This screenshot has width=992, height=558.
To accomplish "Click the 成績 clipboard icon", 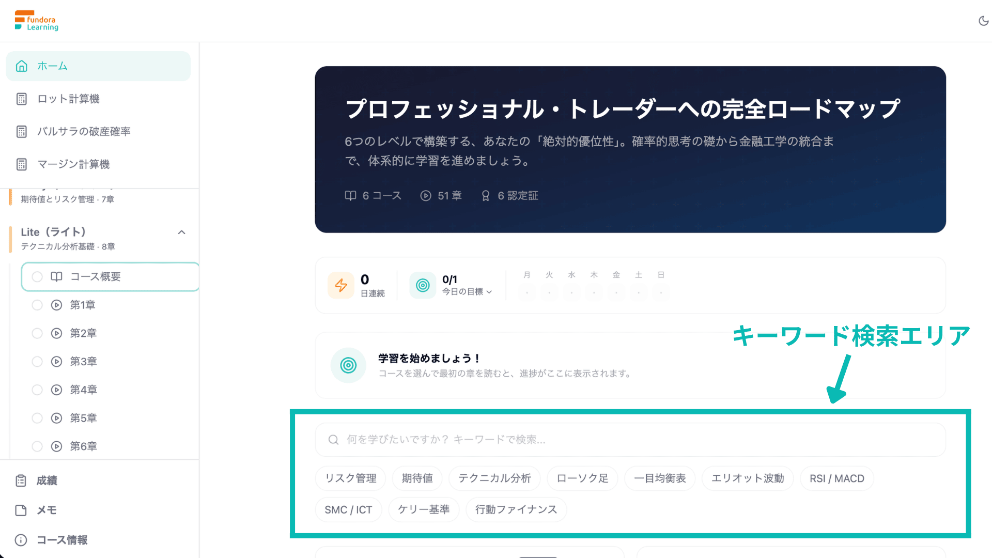I will 21,481.
